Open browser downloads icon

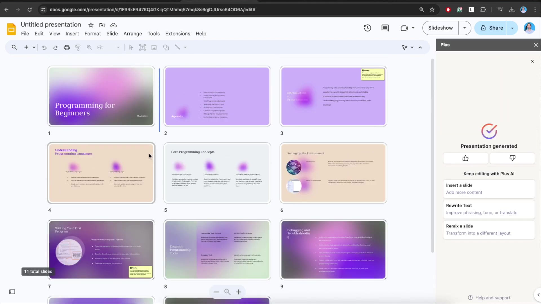click(x=512, y=10)
